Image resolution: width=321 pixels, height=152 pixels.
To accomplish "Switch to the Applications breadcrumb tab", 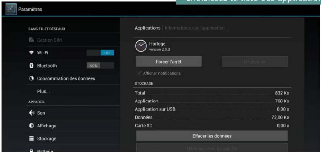I will tap(148, 28).
